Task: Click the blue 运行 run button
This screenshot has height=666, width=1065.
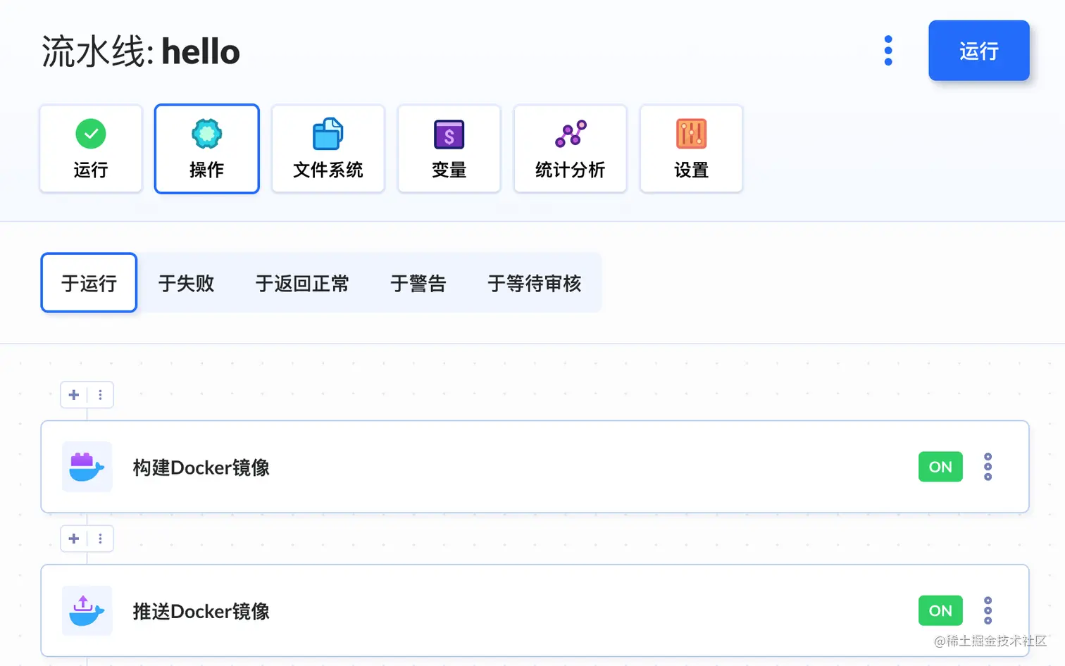Action: 978,51
